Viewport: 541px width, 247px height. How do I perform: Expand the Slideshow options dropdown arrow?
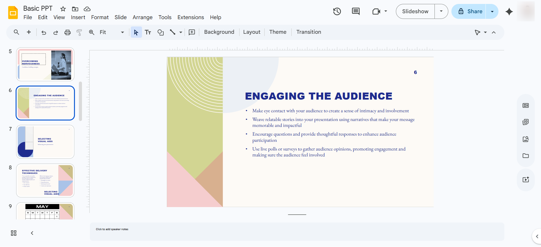tap(441, 12)
